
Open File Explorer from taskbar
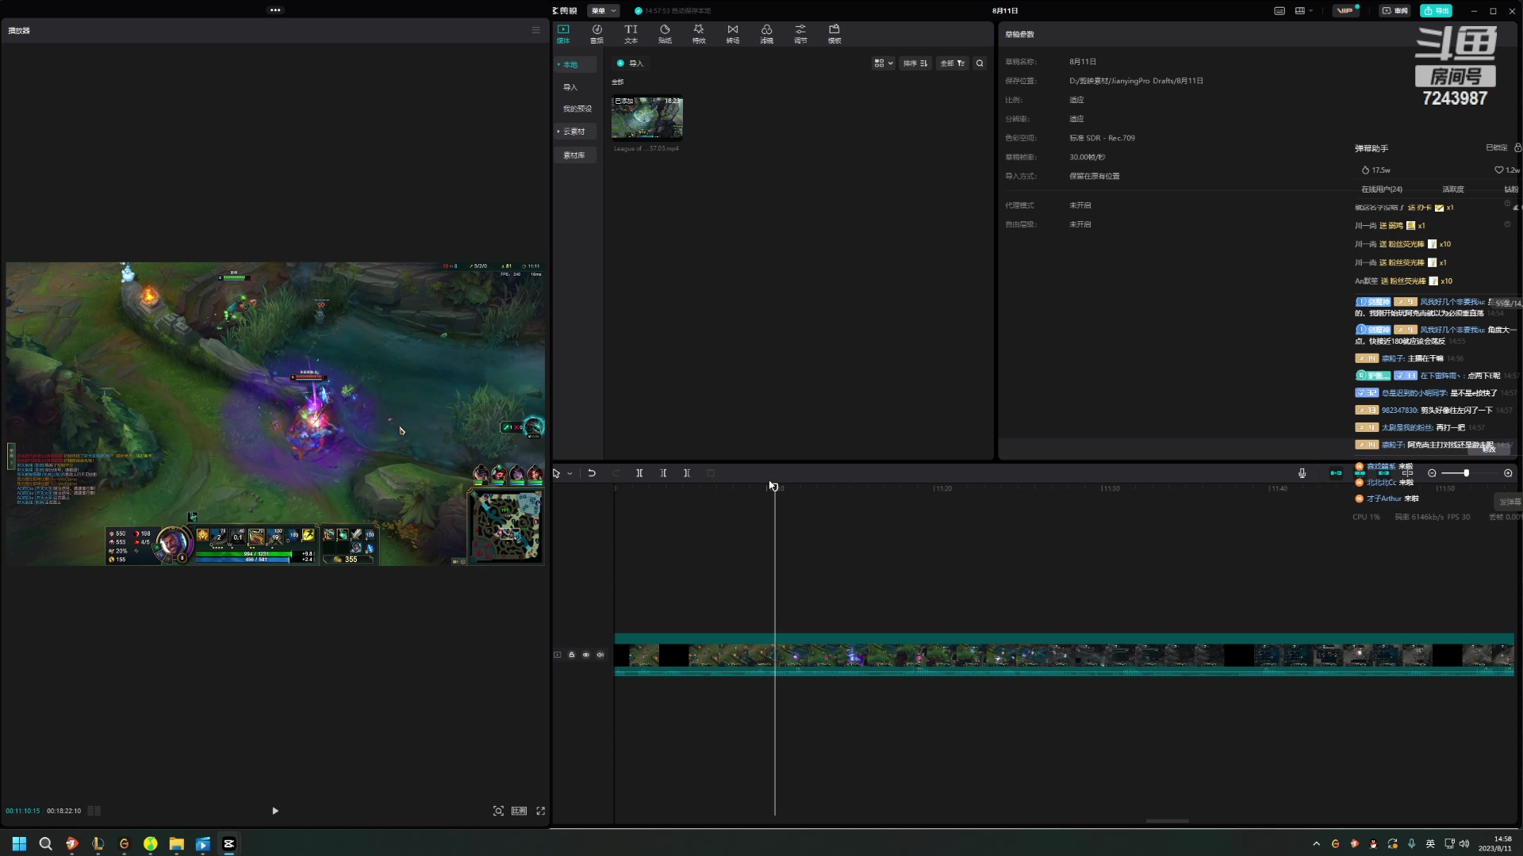(x=176, y=843)
